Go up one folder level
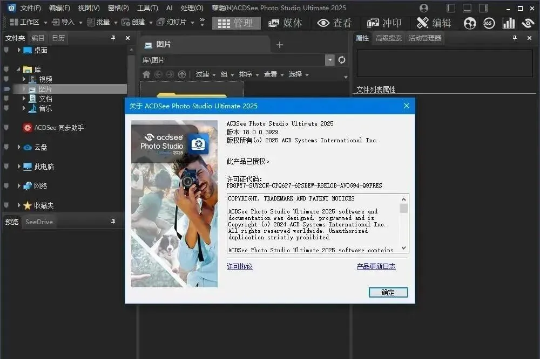The image size is (540, 359). click(x=182, y=74)
